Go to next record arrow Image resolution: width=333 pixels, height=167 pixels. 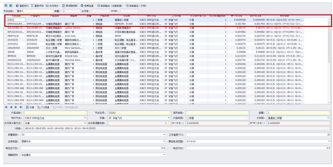tap(16, 107)
